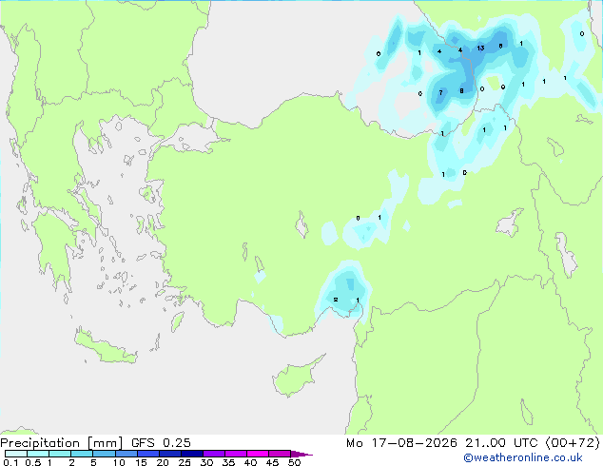Screen dimensions: 603x466
Task: Click the '15' legend scale label
Action: 141,462
